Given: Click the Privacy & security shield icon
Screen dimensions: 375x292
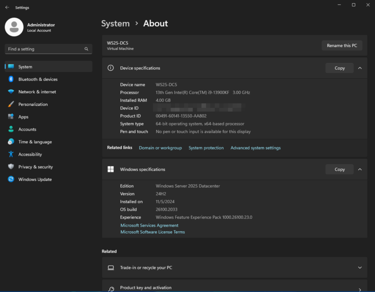Looking at the screenshot, I should (11, 166).
